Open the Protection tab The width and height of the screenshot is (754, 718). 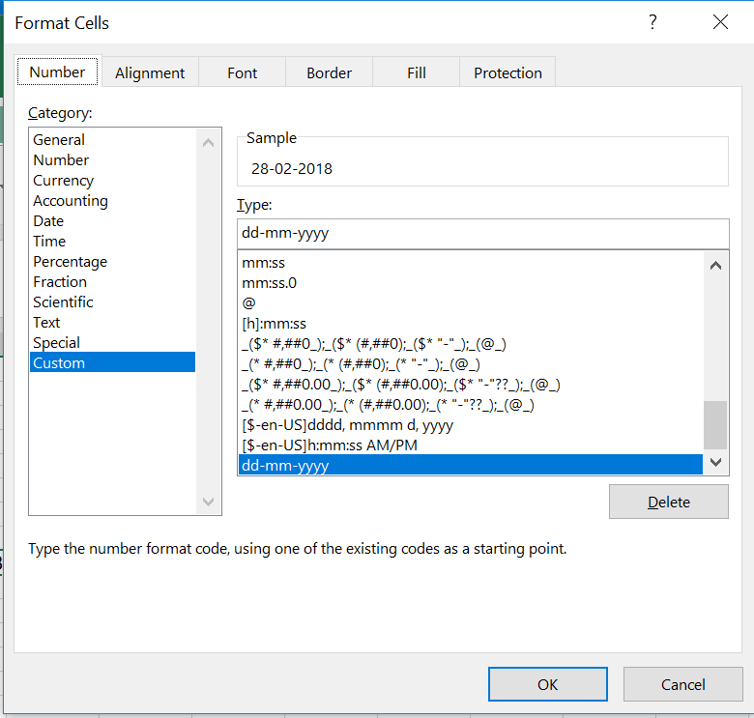507,73
